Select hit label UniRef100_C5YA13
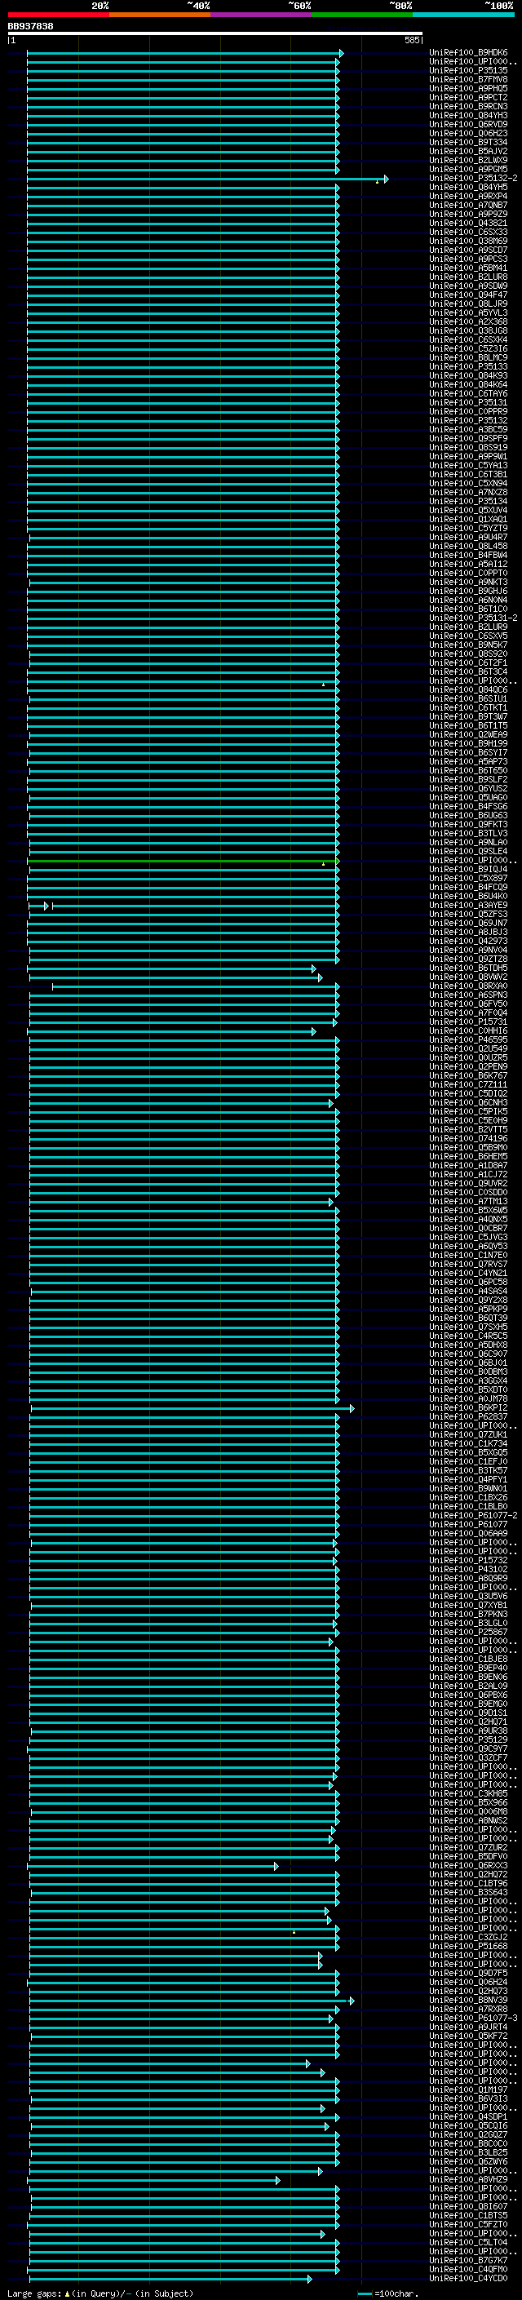 pyautogui.click(x=468, y=465)
